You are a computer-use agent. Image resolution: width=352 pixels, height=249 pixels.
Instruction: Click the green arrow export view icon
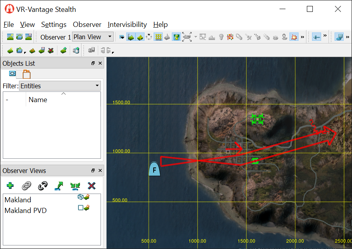(59, 186)
